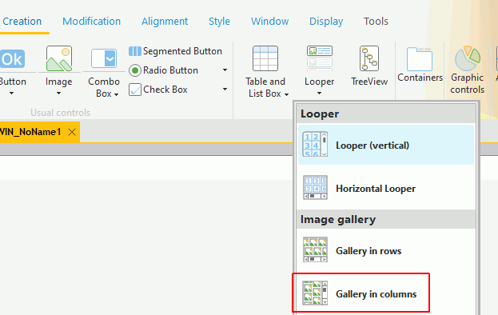Open the Tools menu
Viewport: 498px width, 315px height.
click(376, 22)
